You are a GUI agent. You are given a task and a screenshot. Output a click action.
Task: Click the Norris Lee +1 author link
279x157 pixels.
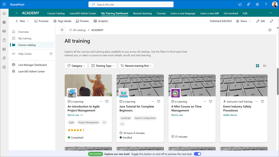click(x=75, y=115)
